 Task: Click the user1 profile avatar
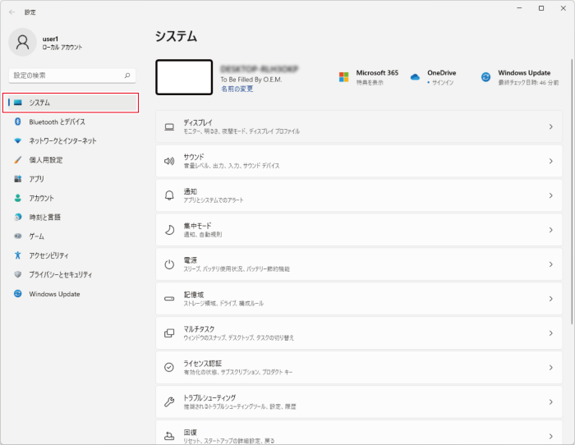(x=22, y=42)
